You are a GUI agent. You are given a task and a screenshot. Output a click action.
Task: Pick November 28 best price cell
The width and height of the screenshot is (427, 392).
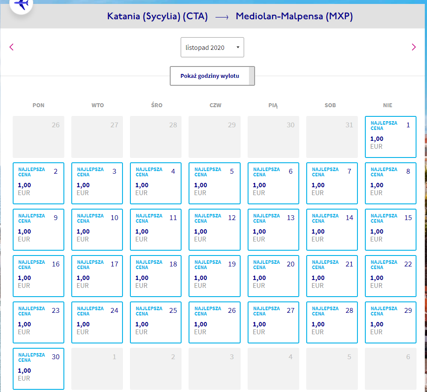pos(332,322)
